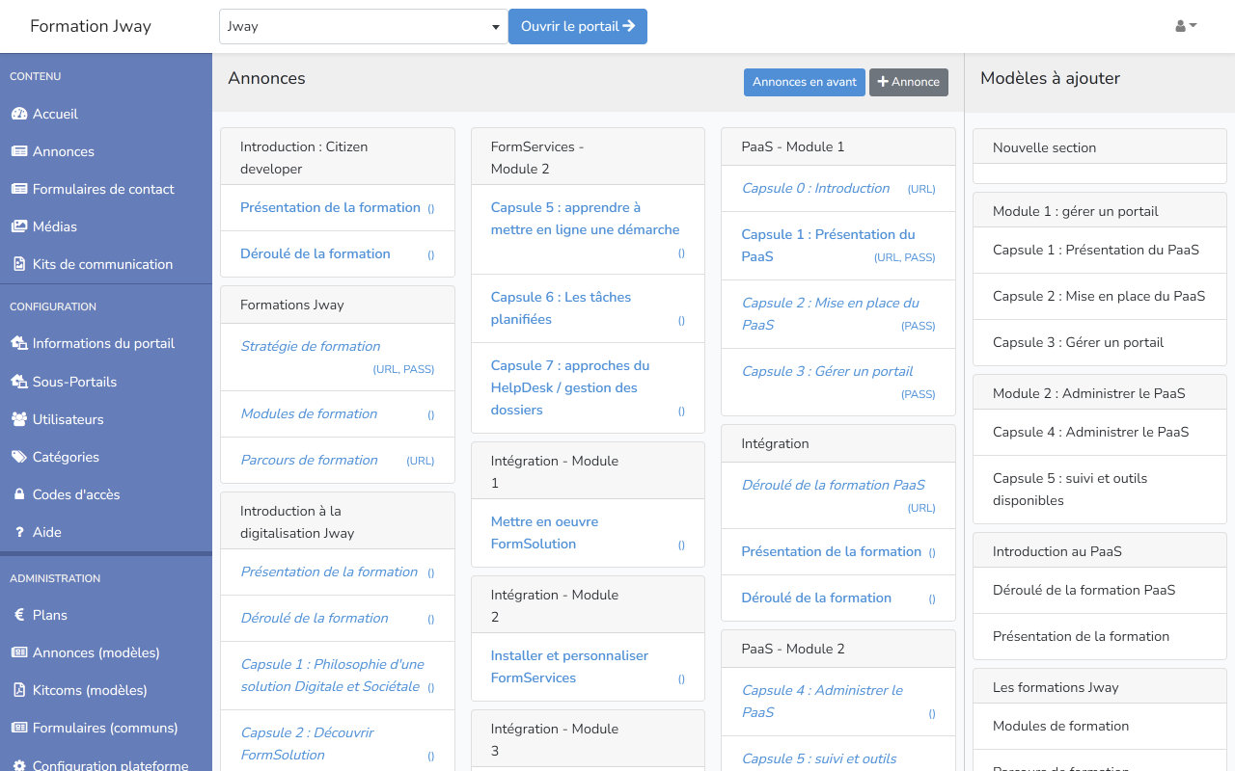Open the user account dropdown menu
This screenshot has height=771, width=1235.
pyautogui.click(x=1185, y=26)
